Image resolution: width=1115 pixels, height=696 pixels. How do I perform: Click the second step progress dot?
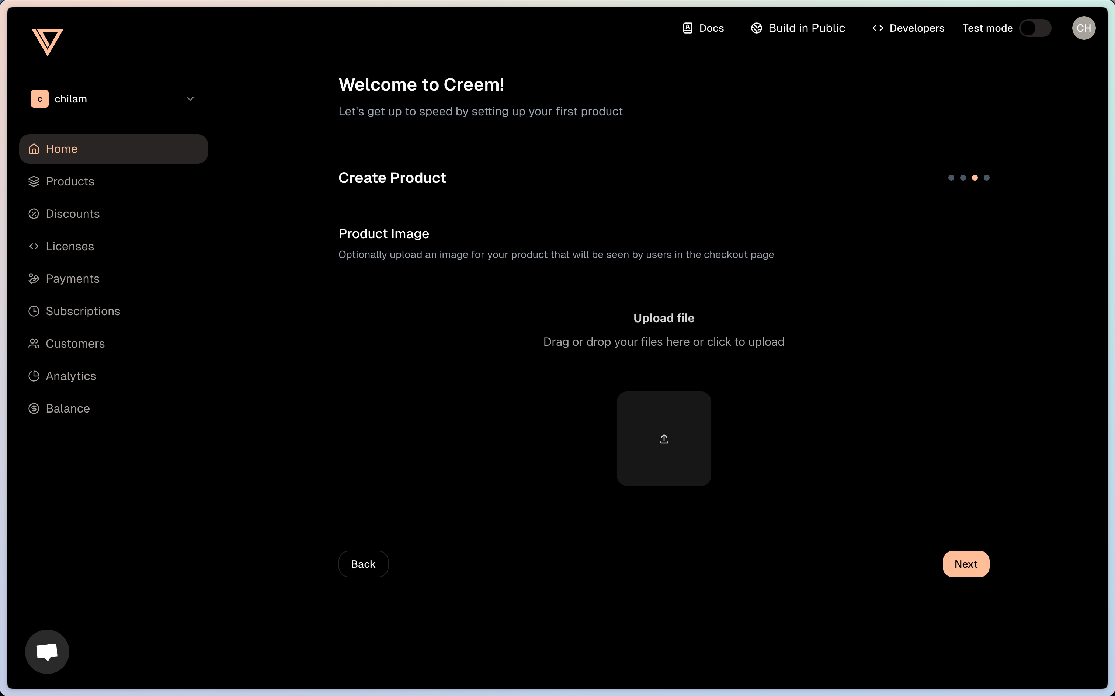click(x=963, y=178)
